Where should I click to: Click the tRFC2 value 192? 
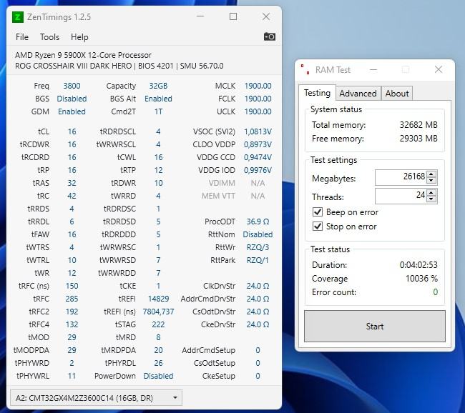click(72, 312)
